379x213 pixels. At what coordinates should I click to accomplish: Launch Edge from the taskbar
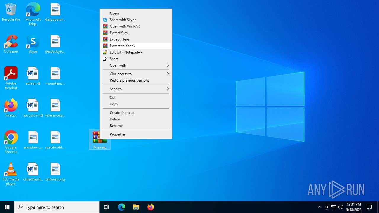tap(122, 207)
